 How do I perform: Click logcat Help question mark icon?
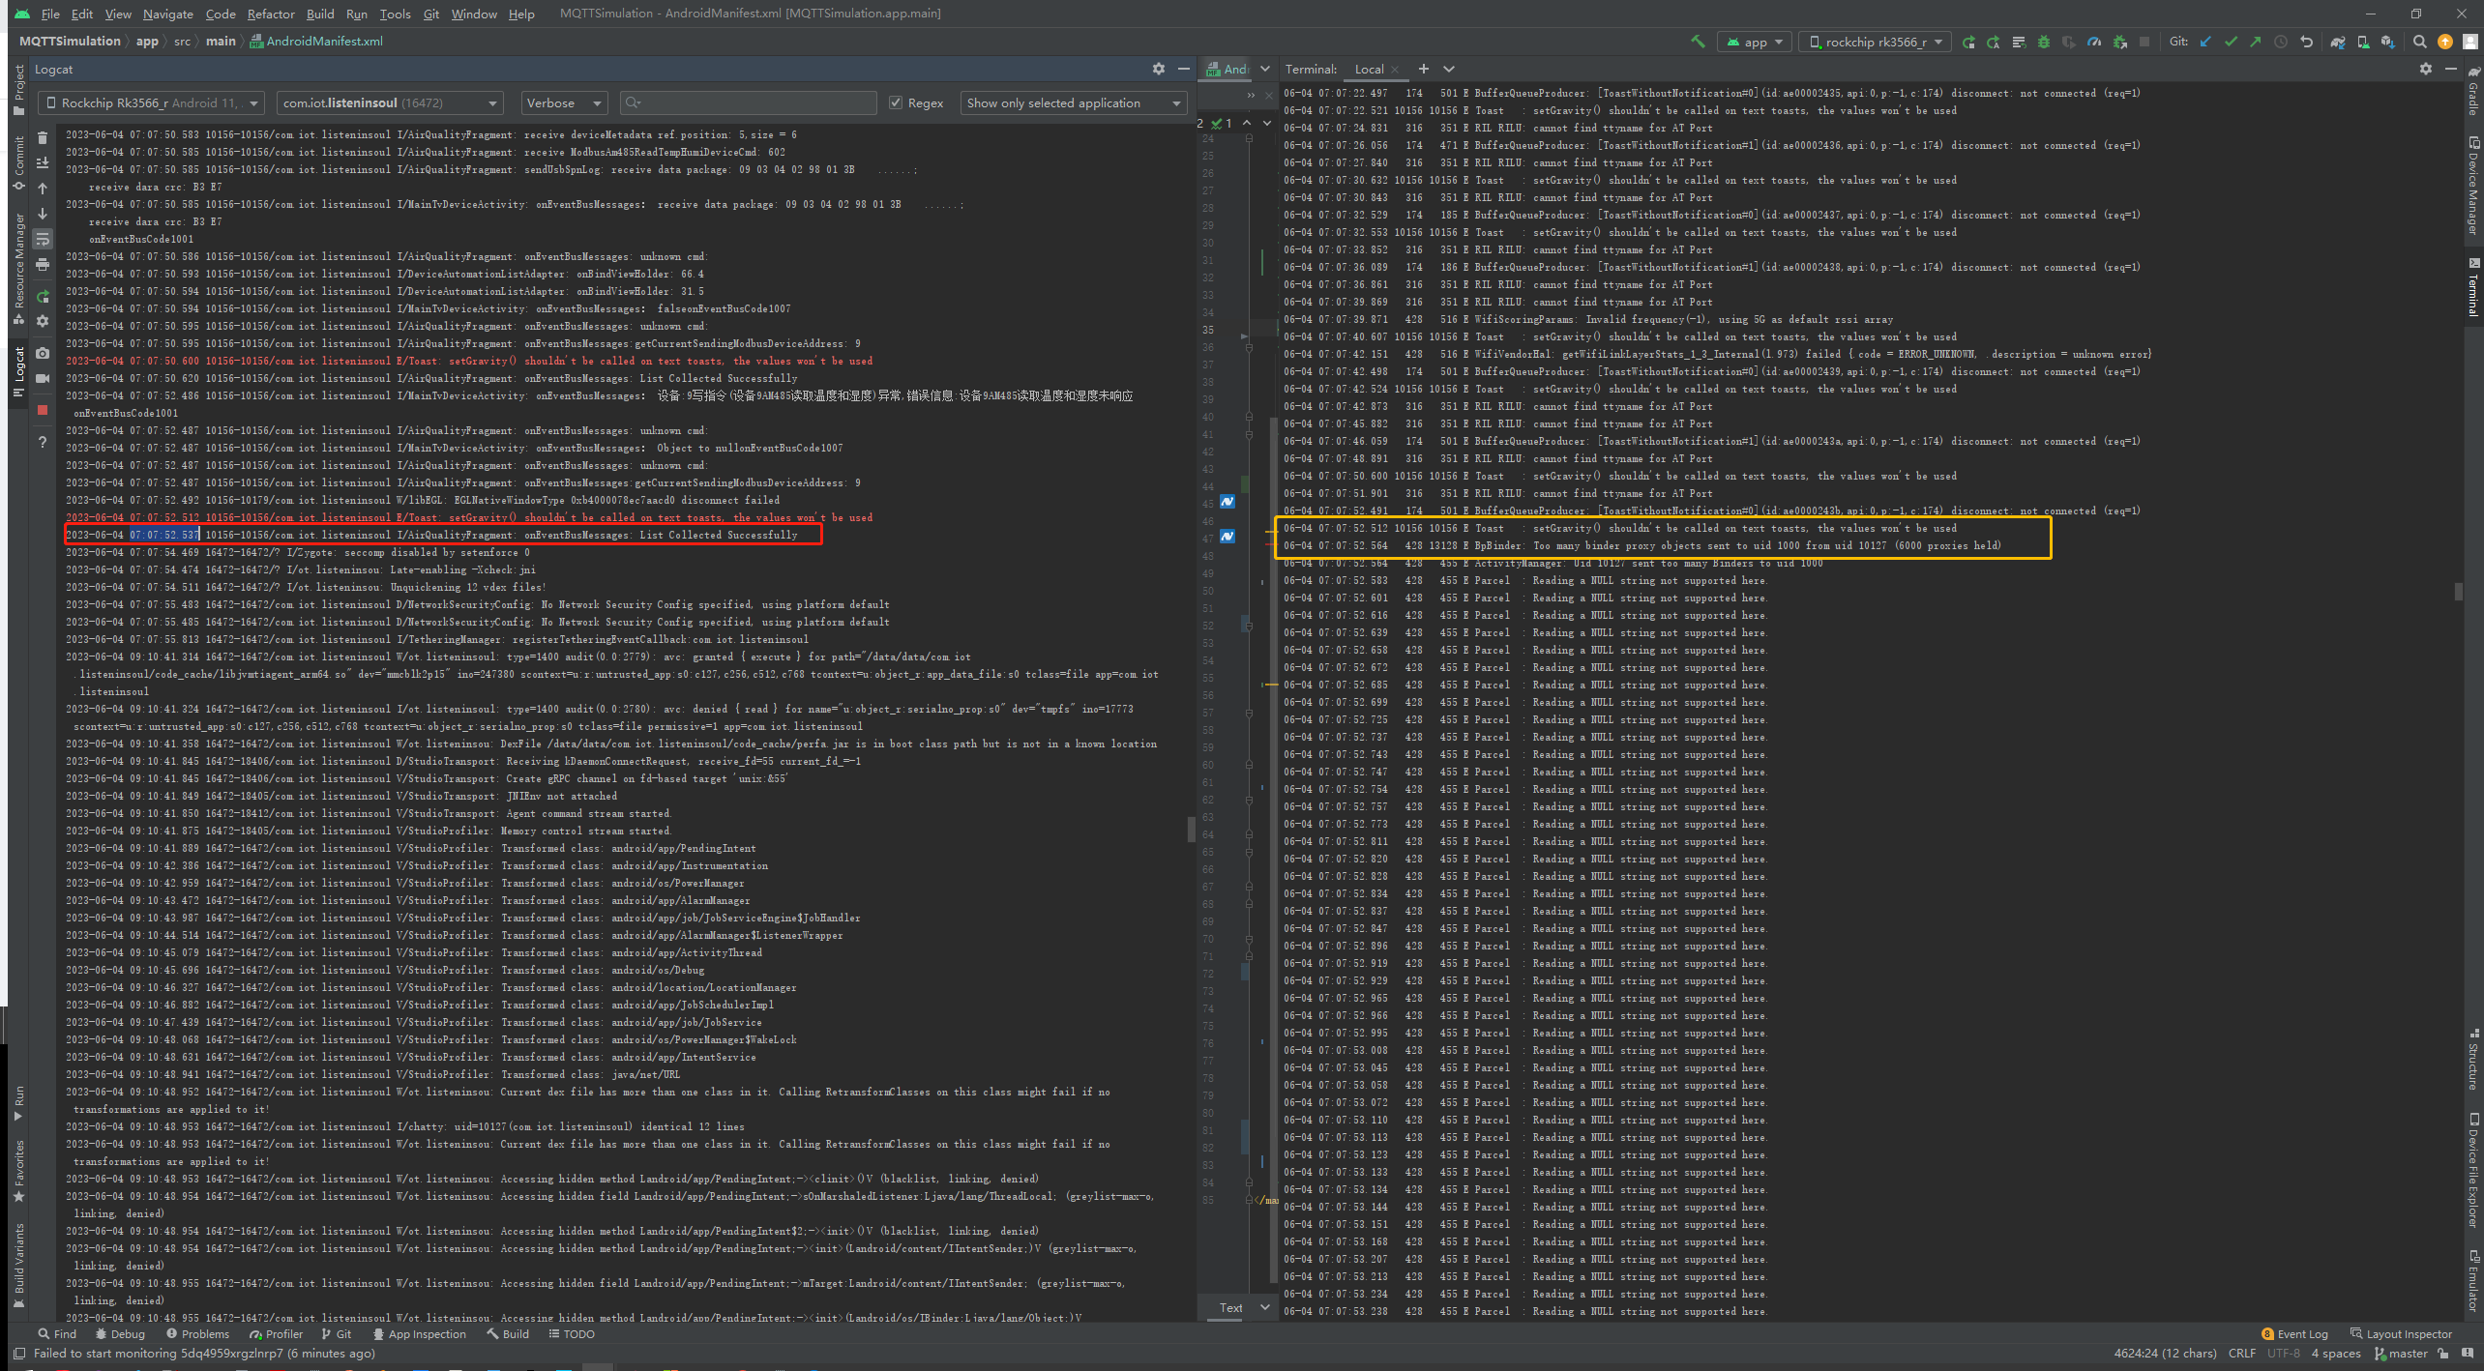pyautogui.click(x=43, y=442)
